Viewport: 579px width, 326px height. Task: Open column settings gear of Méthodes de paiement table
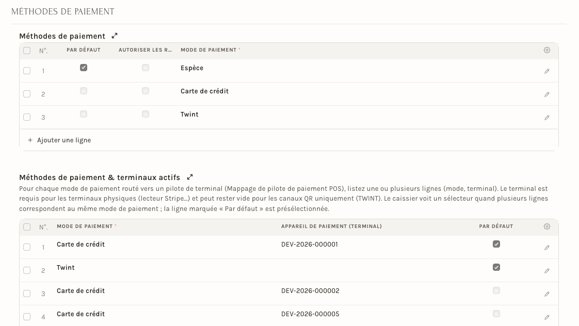[x=547, y=50]
